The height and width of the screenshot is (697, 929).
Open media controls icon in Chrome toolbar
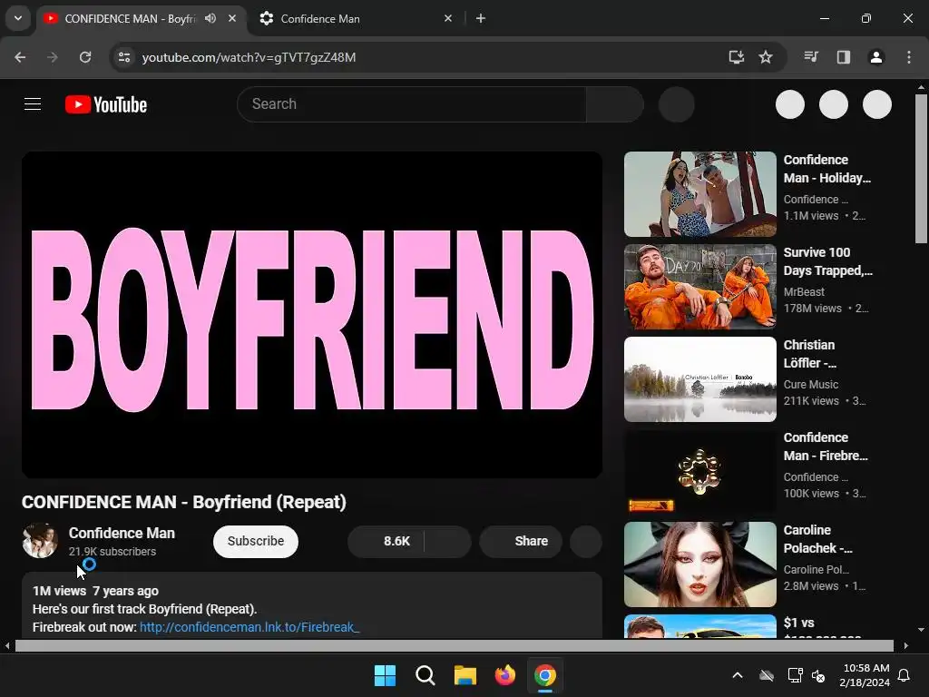[x=811, y=57]
